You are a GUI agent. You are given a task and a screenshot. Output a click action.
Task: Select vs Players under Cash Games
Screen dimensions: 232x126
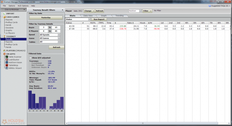pos(10,33)
